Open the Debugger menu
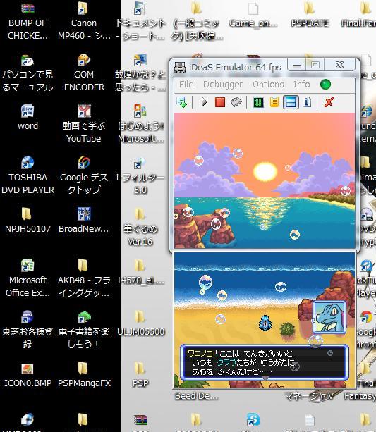The width and height of the screenshot is (376, 432). click(x=223, y=85)
